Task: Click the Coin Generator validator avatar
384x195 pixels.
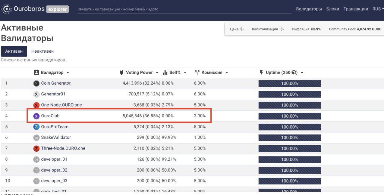Action: (36, 83)
